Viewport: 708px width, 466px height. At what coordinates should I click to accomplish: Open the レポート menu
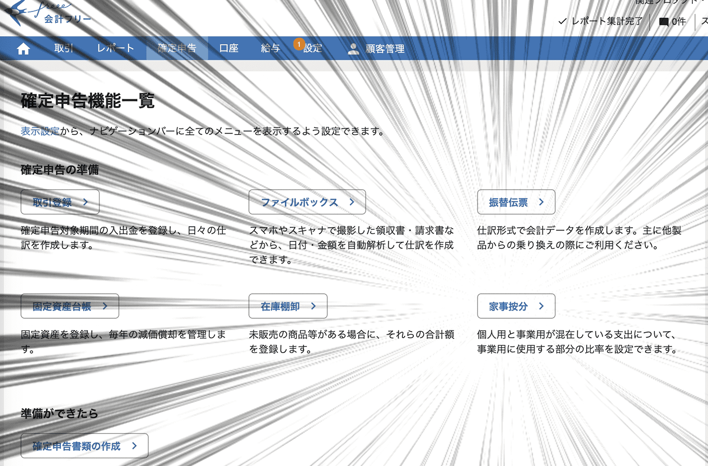116,48
